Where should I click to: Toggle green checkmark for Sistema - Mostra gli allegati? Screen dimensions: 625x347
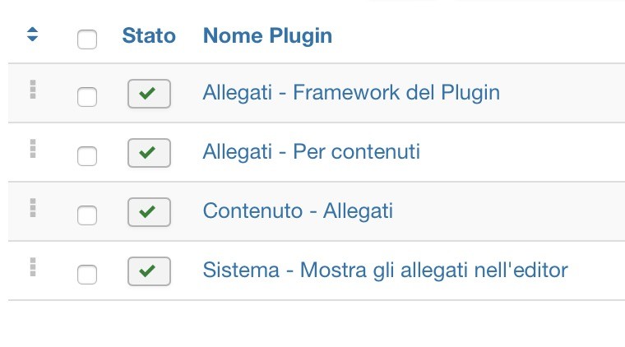click(149, 271)
